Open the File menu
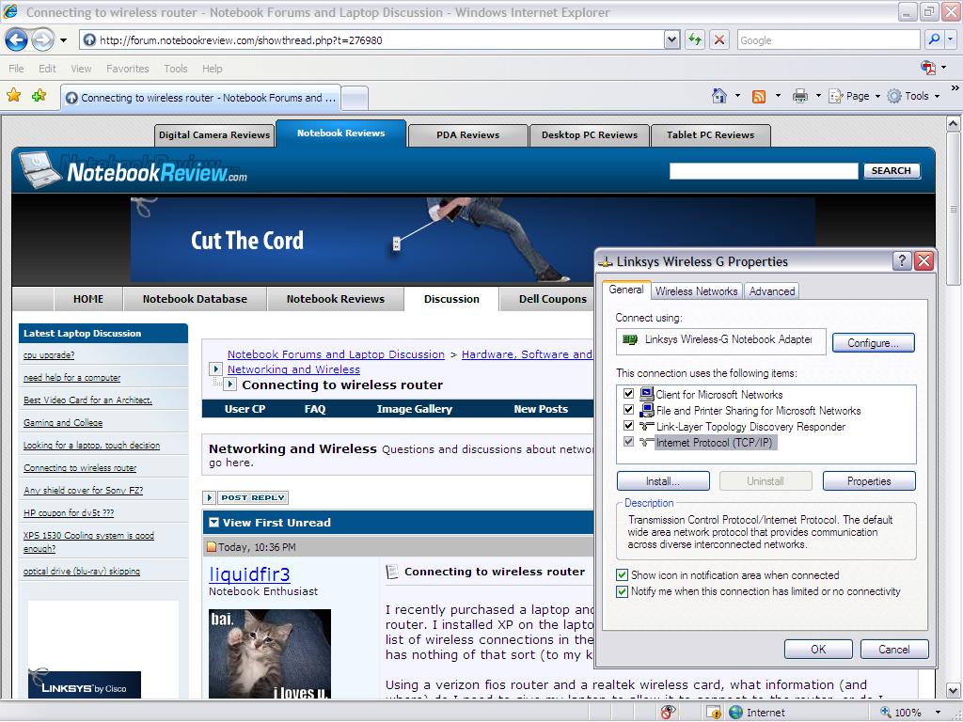 (16, 68)
